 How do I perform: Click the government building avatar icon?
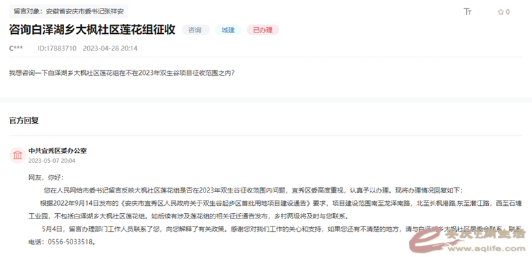(x=17, y=155)
